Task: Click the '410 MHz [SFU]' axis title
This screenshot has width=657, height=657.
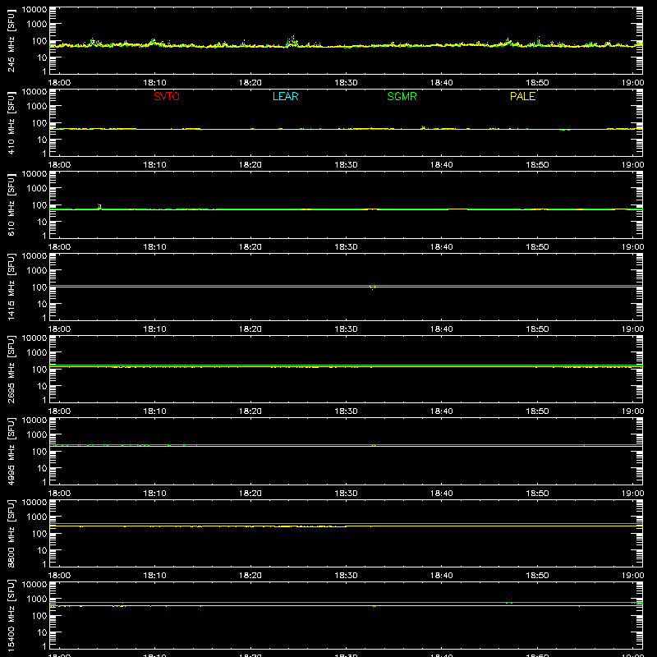Action: click(11, 122)
